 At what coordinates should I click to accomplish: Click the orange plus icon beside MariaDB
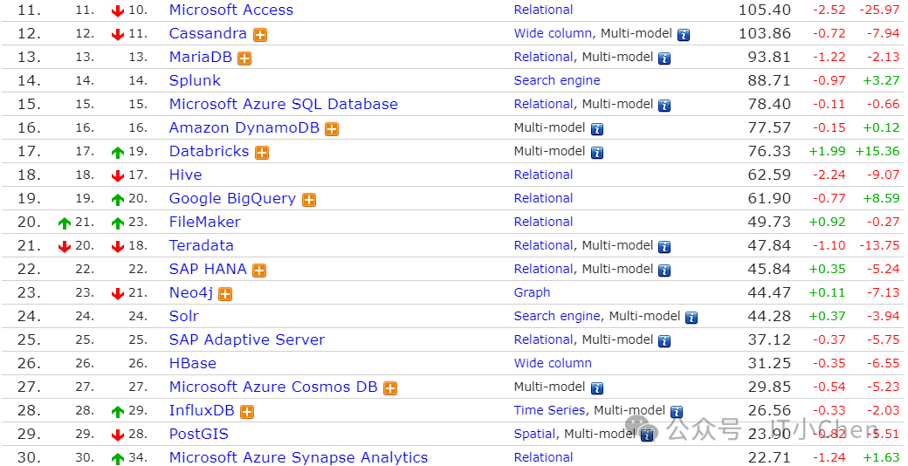tap(244, 58)
